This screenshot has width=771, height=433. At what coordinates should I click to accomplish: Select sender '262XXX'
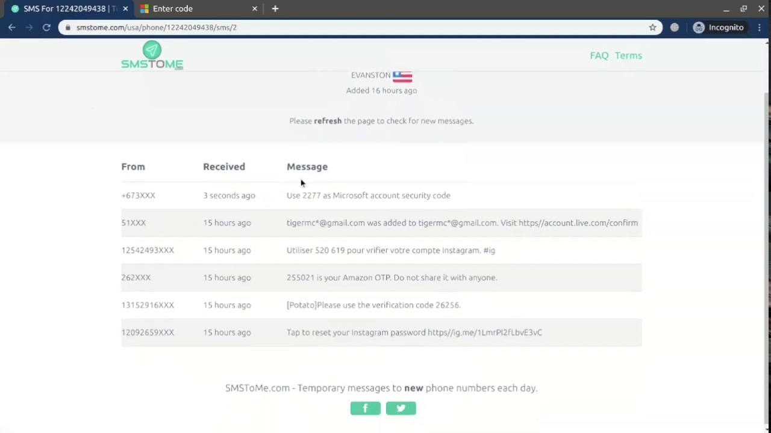[x=136, y=277]
